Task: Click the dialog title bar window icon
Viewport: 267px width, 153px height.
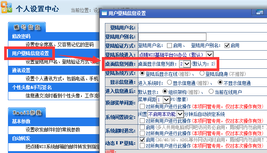Action: [x=104, y=13]
